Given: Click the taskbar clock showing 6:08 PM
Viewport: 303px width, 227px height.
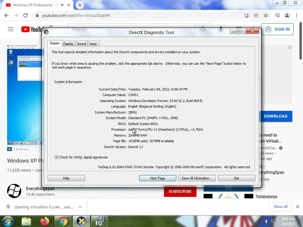Looking at the screenshot, I should 288,221.
